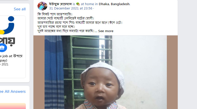Click the post line ending কেঁপে ওঠে
Viewport: 197px width, 109px height.
coord(80,23)
